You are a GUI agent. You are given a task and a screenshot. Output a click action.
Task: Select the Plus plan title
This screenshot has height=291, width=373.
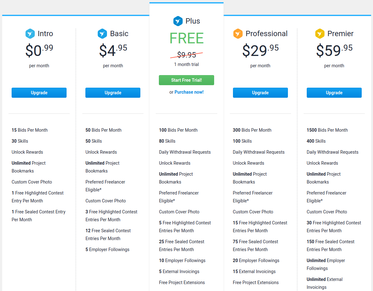point(193,21)
